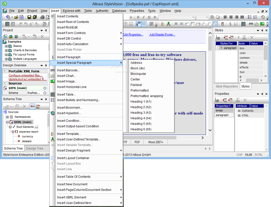
Task: Expand the Basics folder in Project tree
Action: tap(6, 46)
